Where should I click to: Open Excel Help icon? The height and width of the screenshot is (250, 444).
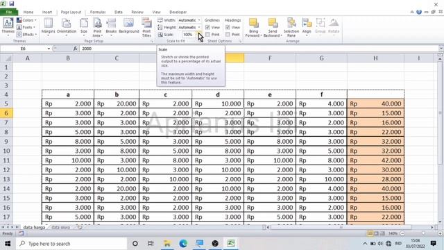pyautogui.click(x=419, y=12)
